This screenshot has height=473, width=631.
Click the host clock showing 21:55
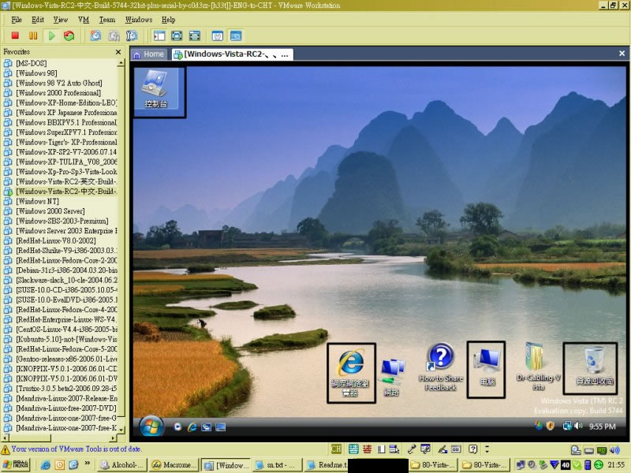616,465
